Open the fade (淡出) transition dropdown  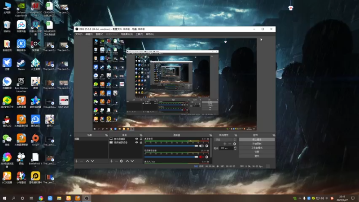tap(225, 140)
